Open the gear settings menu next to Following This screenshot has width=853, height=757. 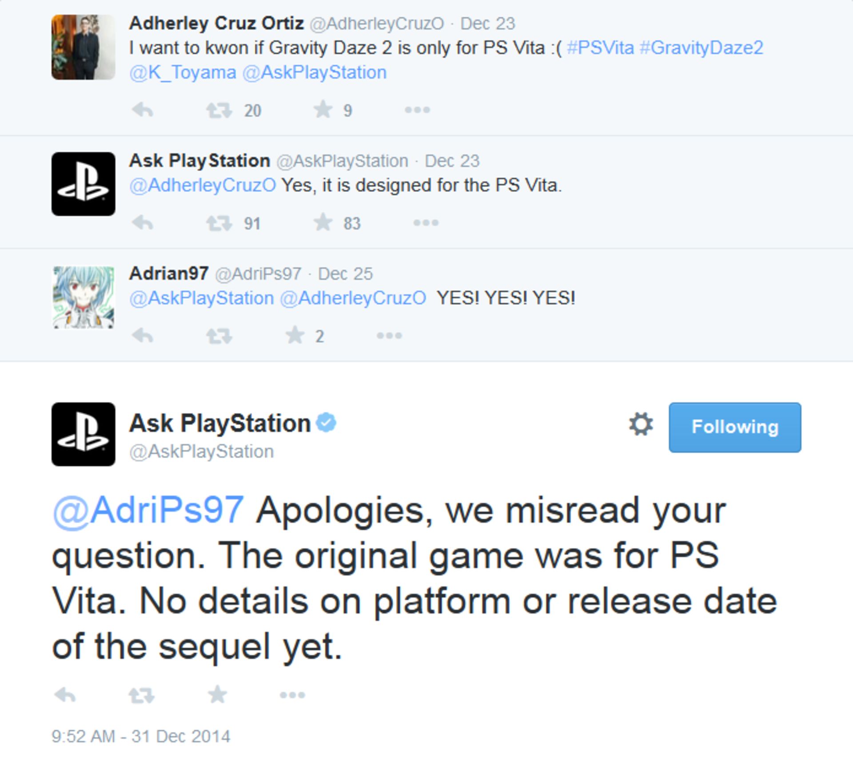click(641, 424)
